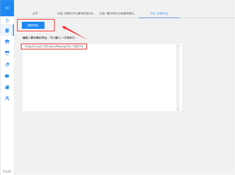Screen dimensions: 235x175
Task: Select the 任务: 新建任务 tab
Action: pos(159,14)
